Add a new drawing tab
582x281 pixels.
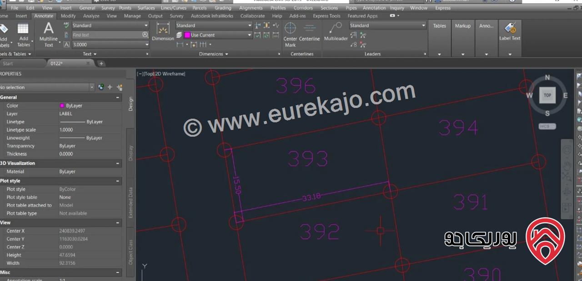coord(101,64)
